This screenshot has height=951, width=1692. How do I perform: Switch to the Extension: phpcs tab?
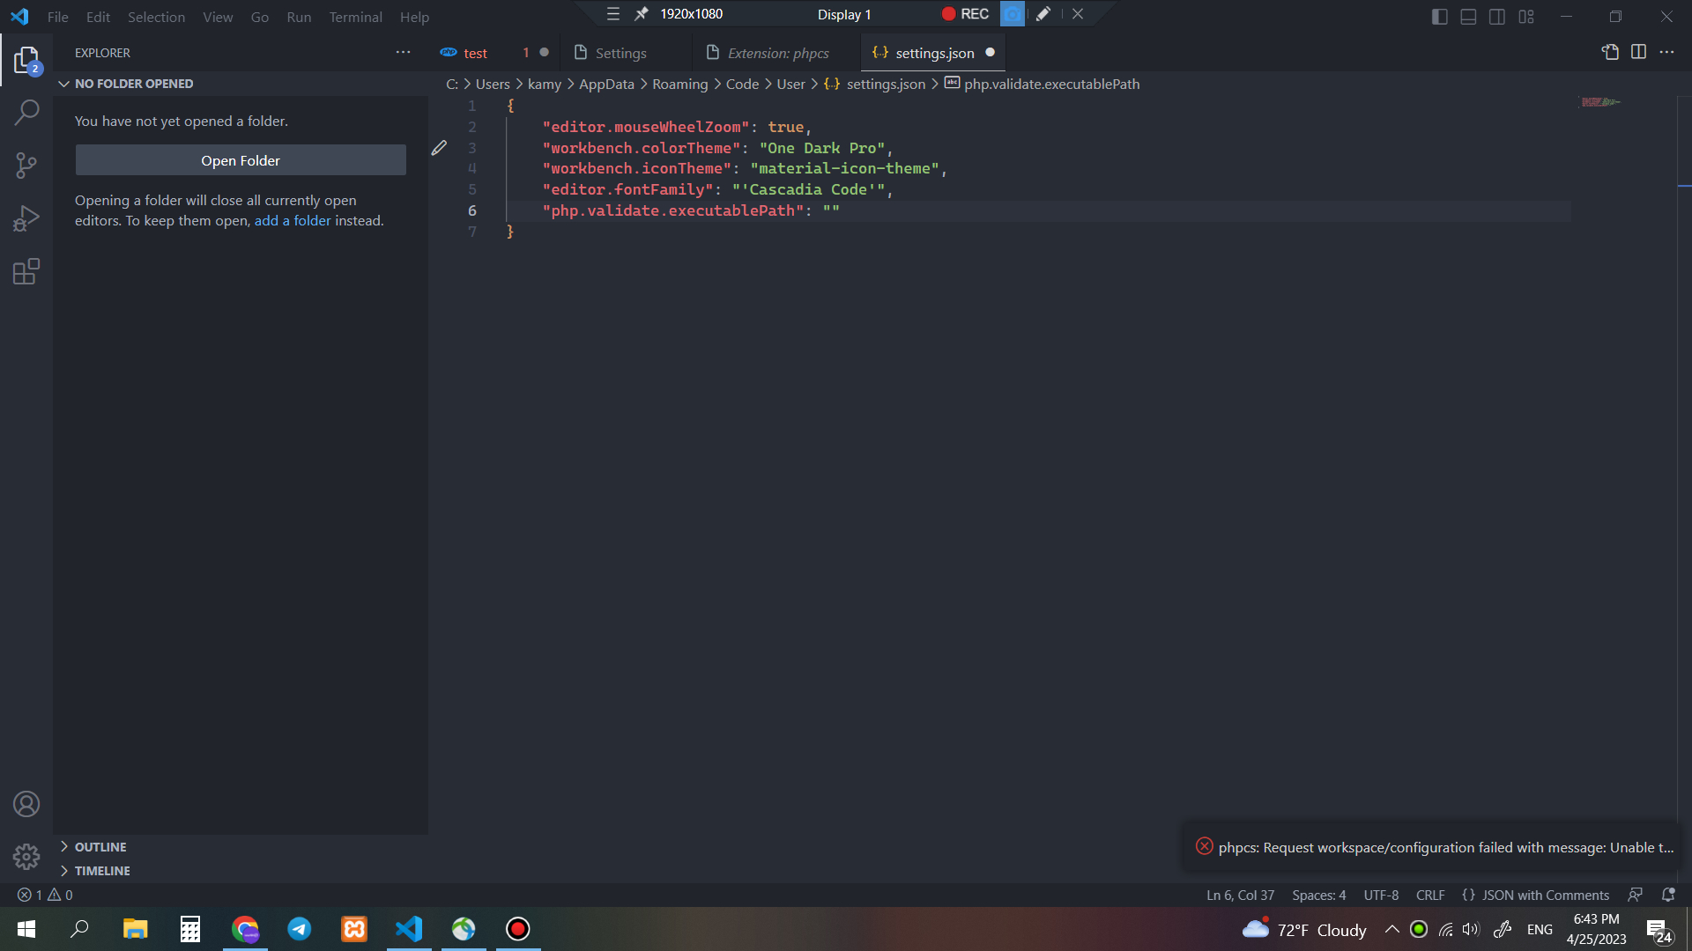[x=778, y=53]
